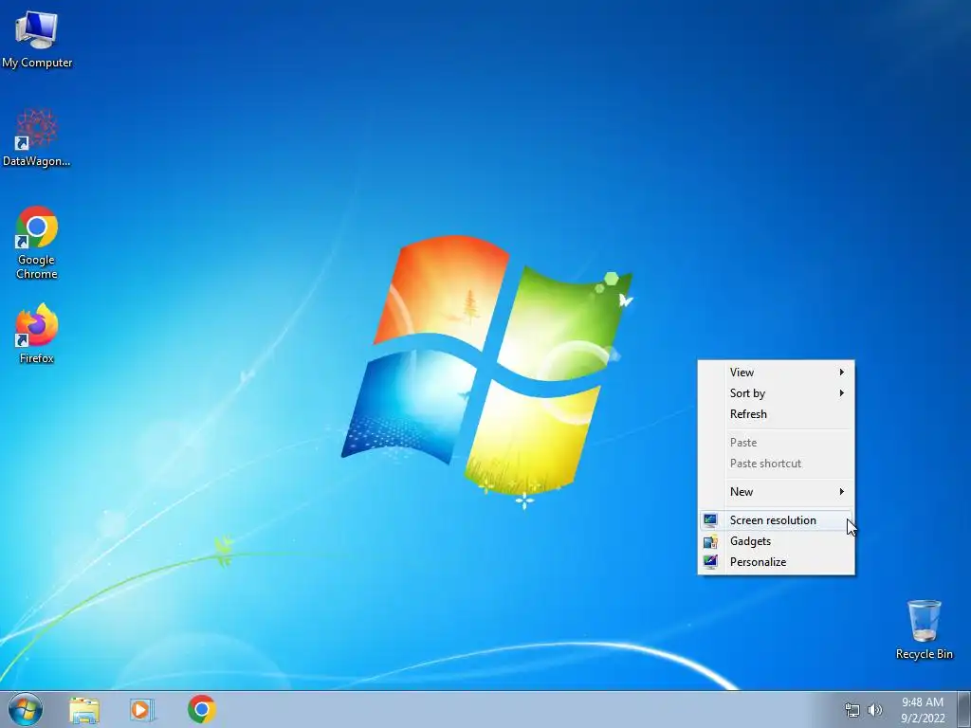Choose Sort by in the context menu

click(x=777, y=393)
